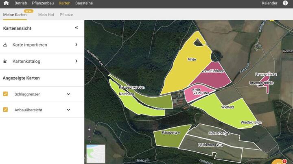Click the Kartenansicht heading
Screen dimensions: 293x164
tap(17, 28)
